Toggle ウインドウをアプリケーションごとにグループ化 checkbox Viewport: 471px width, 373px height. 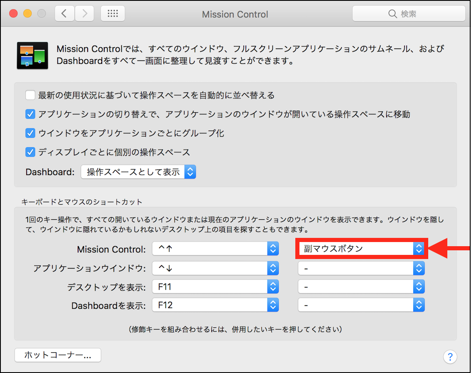pyautogui.click(x=30, y=133)
